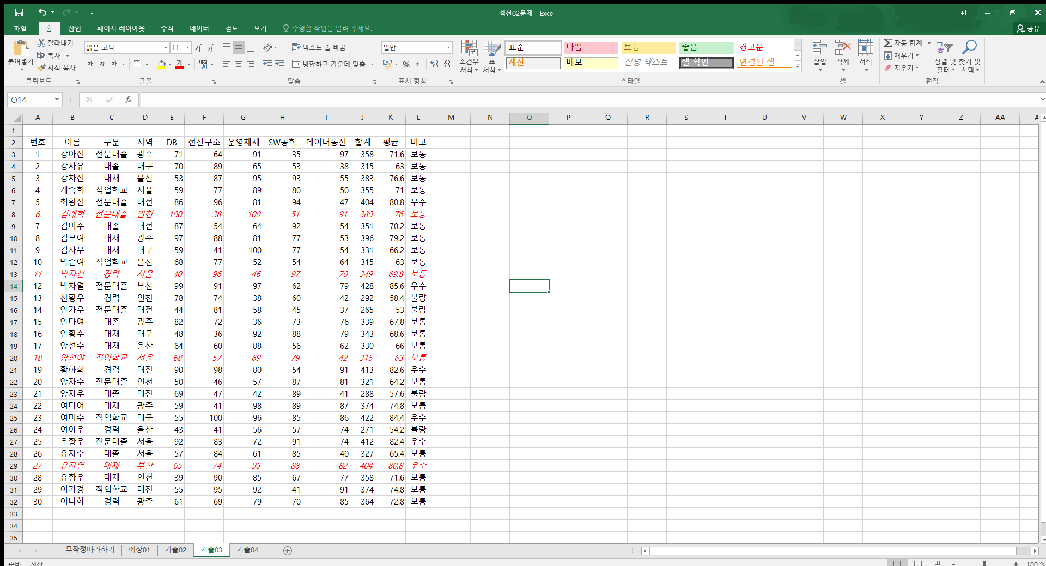The image size is (1046, 566).
Task: Expand the number format dropdown (일반)
Action: (x=448, y=48)
